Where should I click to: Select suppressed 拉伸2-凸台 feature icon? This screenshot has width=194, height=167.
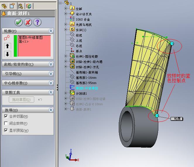click(x=72, y=103)
